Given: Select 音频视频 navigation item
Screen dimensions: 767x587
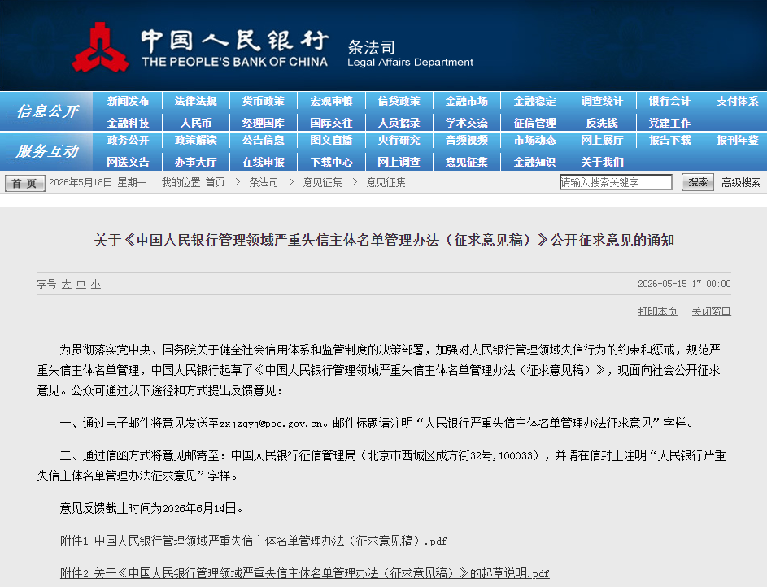Looking at the screenshot, I should pos(467,141).
